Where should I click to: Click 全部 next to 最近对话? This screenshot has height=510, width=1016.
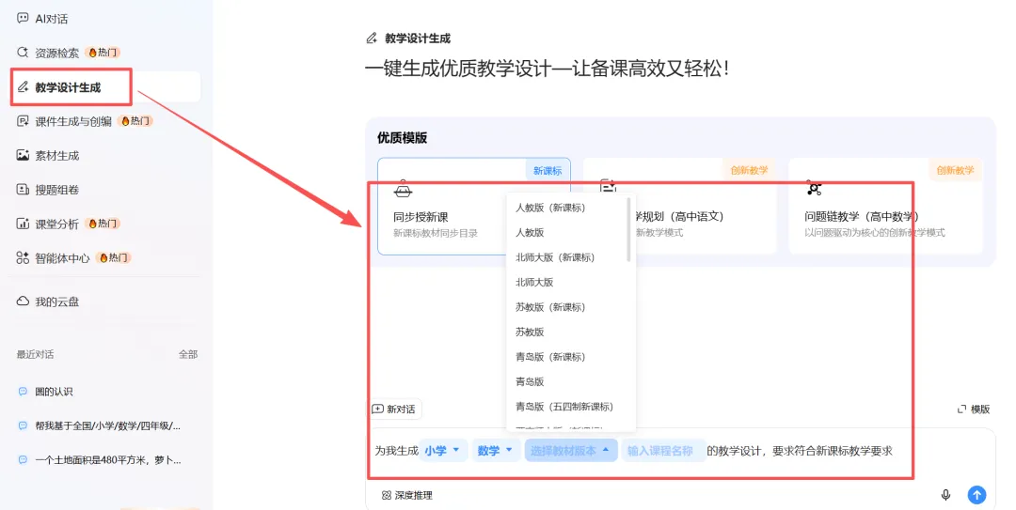(x=188, y=354)
